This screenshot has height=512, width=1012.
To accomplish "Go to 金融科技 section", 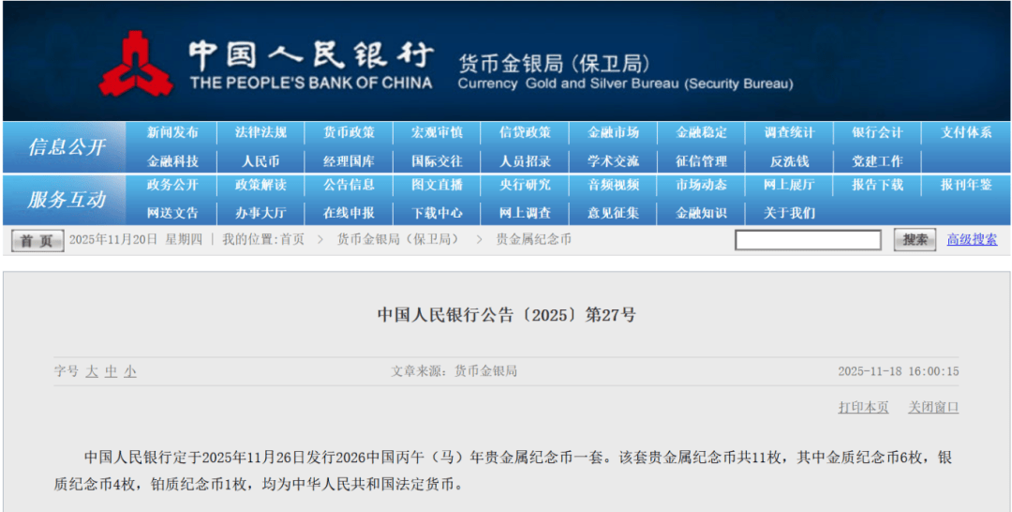I will 172,160.
